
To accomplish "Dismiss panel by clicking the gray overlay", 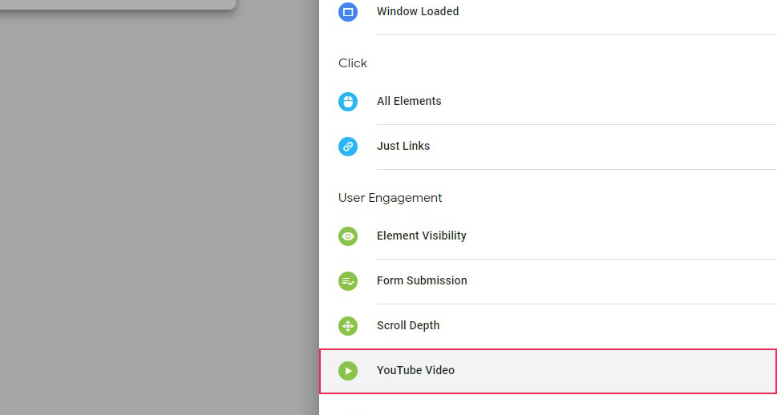I will point(159,208).
